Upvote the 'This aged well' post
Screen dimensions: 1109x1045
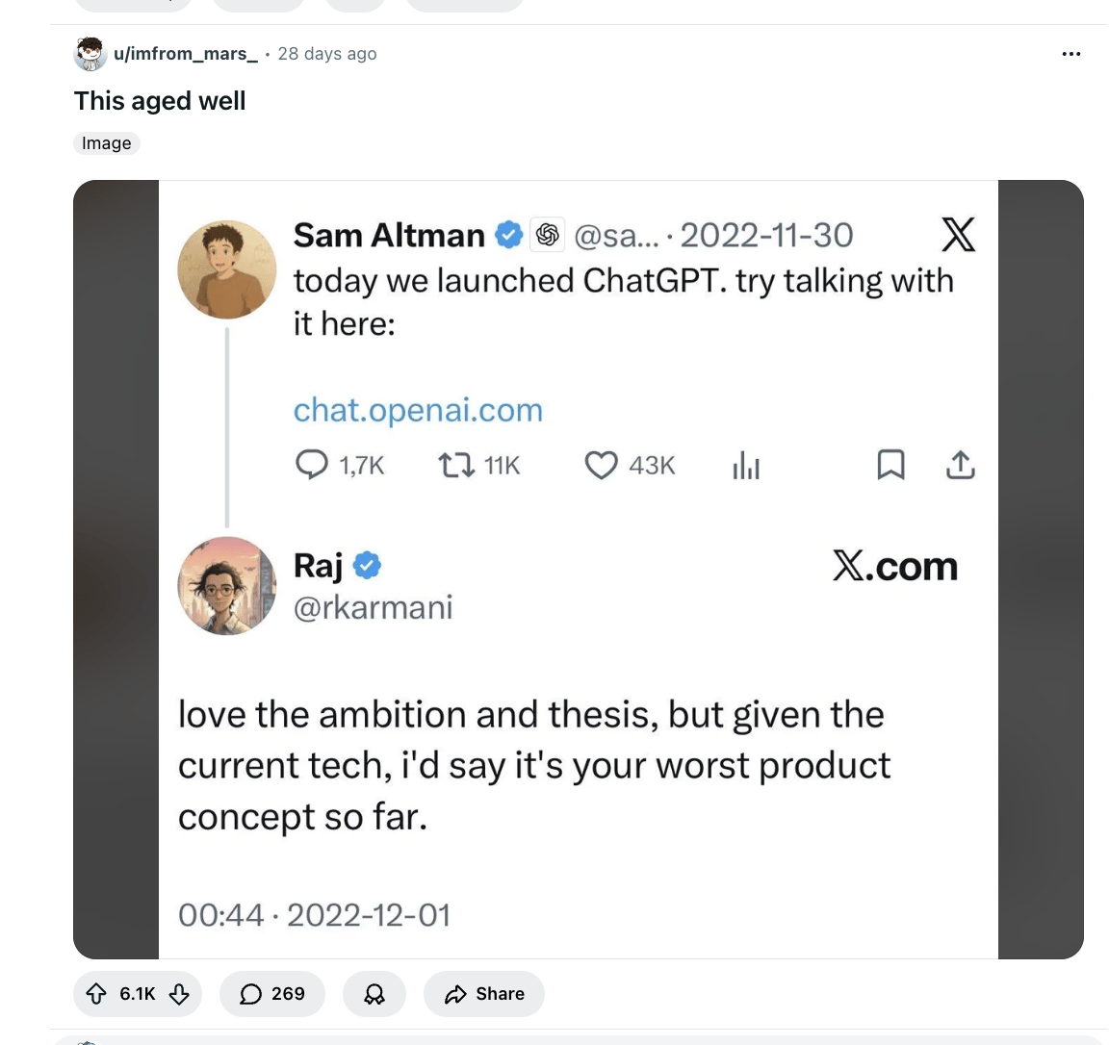[x=96, y=994]
